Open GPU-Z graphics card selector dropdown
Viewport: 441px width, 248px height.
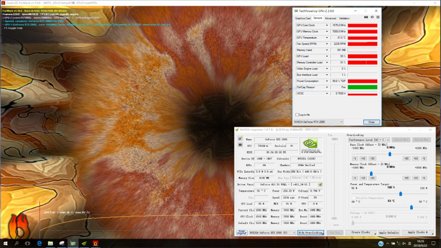[x=318, y=122]
